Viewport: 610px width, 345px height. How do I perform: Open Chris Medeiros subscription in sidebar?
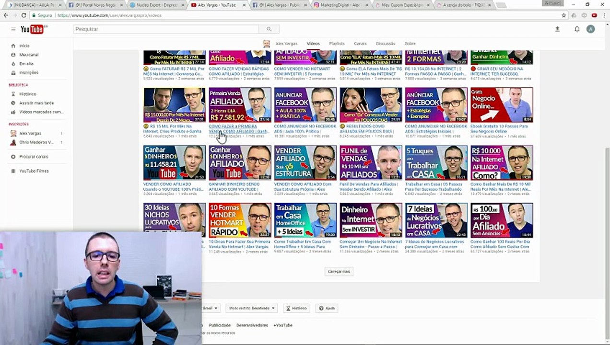click(36, 142)
